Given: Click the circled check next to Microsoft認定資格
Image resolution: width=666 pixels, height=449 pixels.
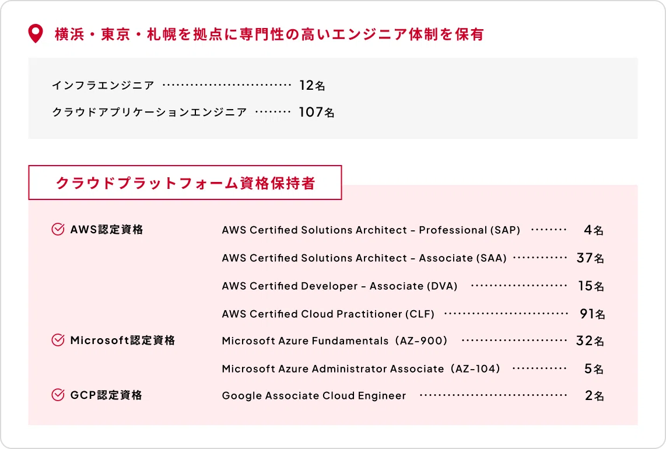Looking at the screenshot, I should 57,341.
